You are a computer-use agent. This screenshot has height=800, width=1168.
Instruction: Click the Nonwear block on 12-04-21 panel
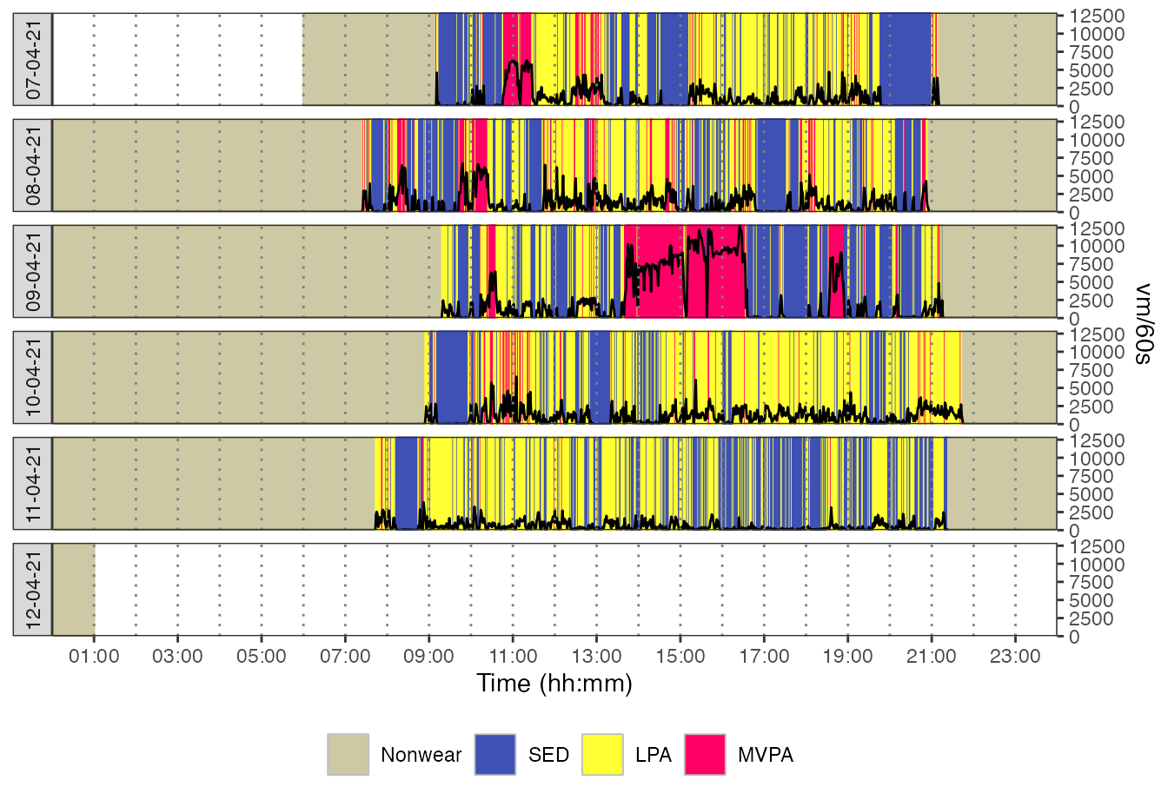click(x=74, y=590)
